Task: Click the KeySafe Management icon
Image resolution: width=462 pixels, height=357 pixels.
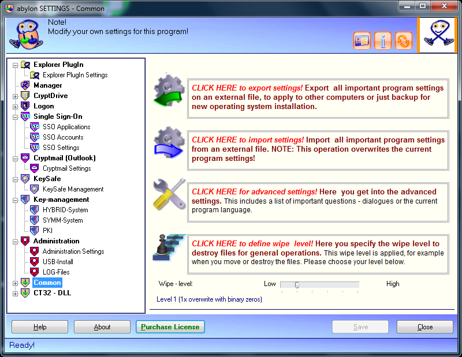Action: pyautogui.click(x=35, y=189)
